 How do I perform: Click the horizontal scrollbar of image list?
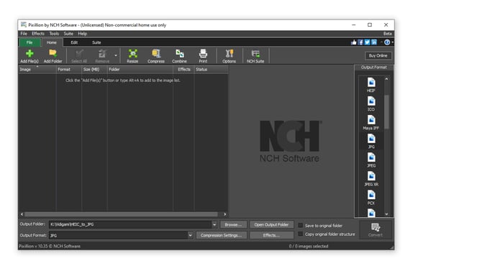coord(121,214)
